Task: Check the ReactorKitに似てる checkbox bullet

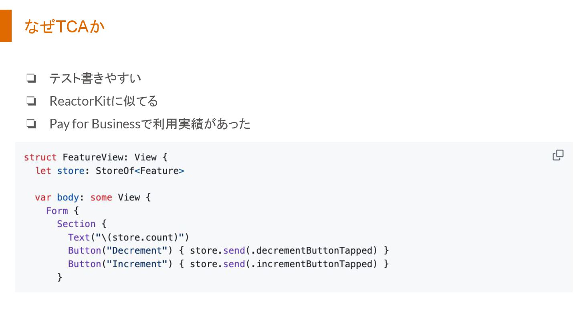Action: coord(31,101)
